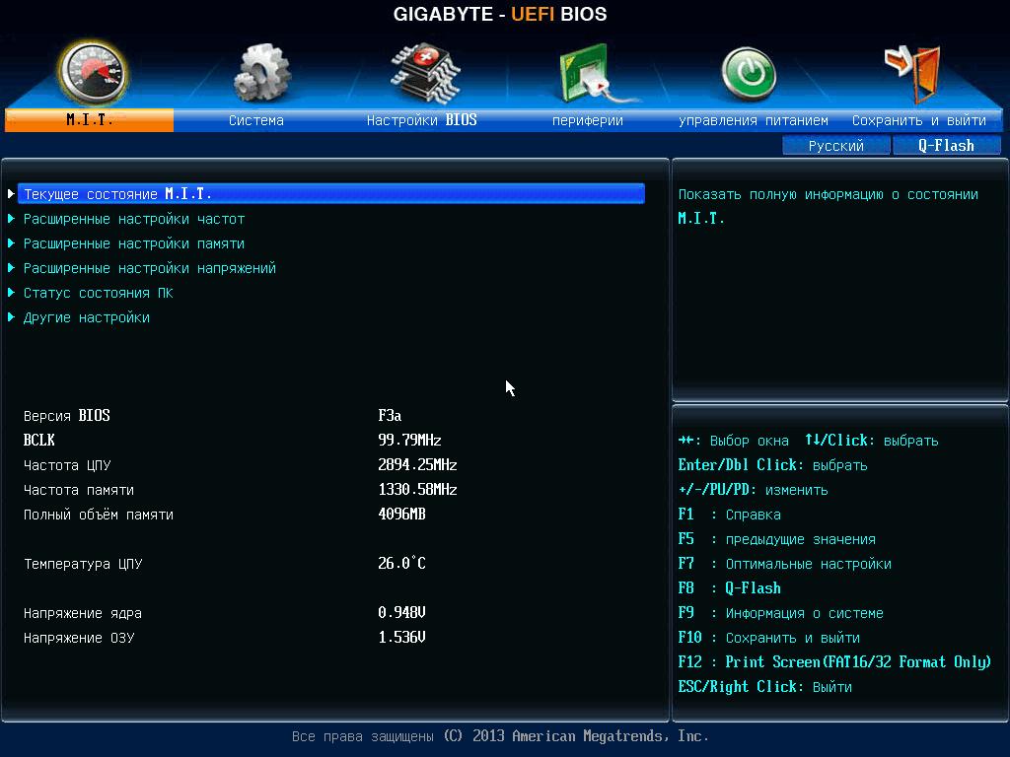Expand Текущее состояние M.I.T. entry
Image resolution: width=1010 pixels, height=757 pixels.
point(331,194)
